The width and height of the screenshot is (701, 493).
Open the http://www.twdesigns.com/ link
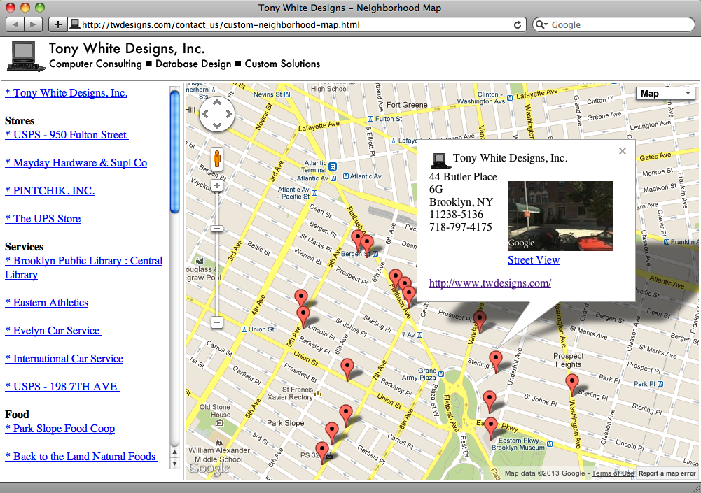point(490,283)
